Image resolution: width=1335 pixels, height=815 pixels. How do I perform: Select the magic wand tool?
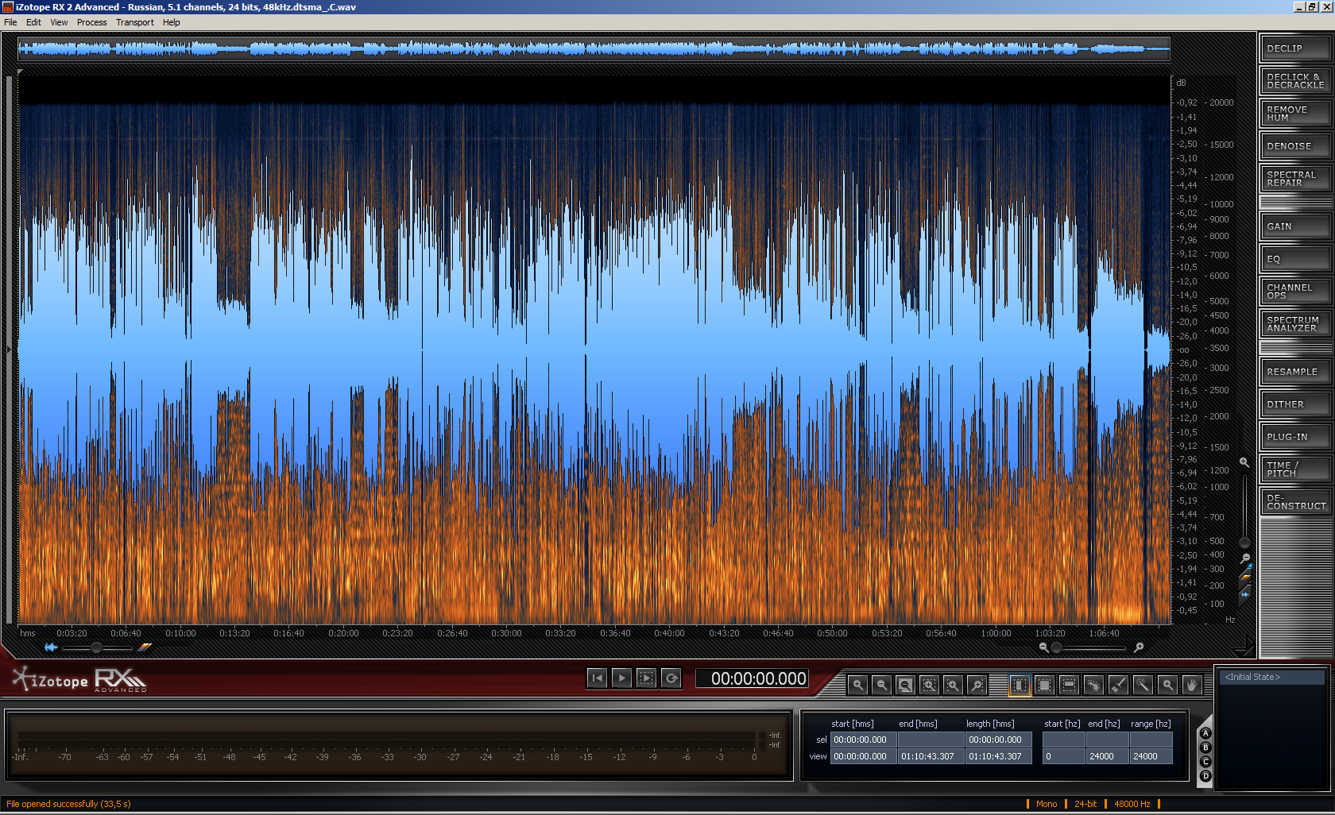click(1143, 685)
